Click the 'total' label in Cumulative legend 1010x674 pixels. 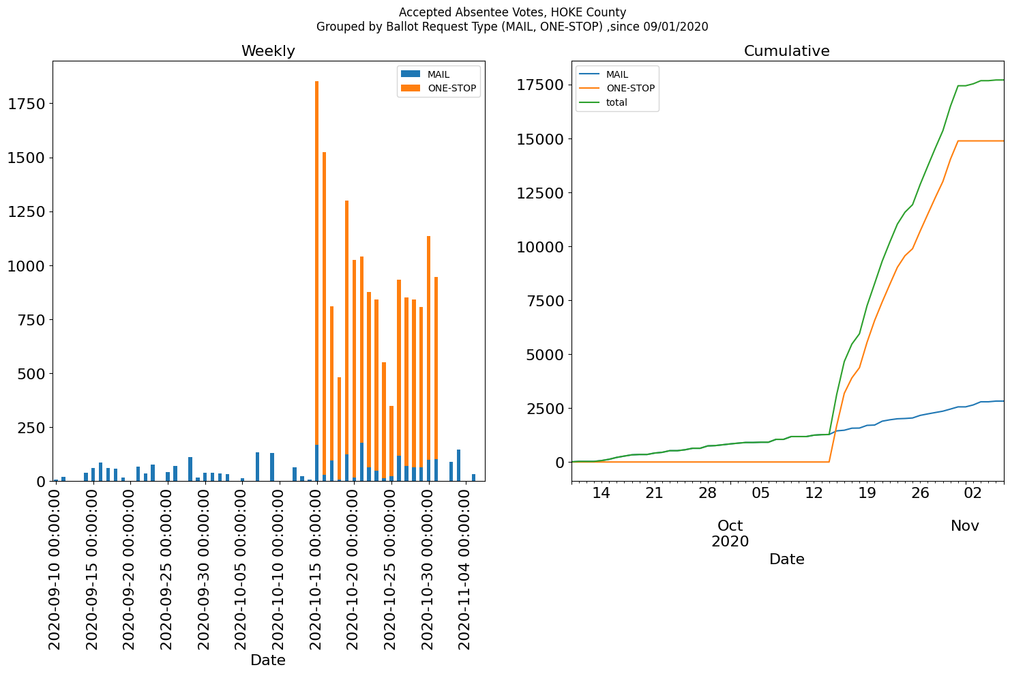(617, 102)
